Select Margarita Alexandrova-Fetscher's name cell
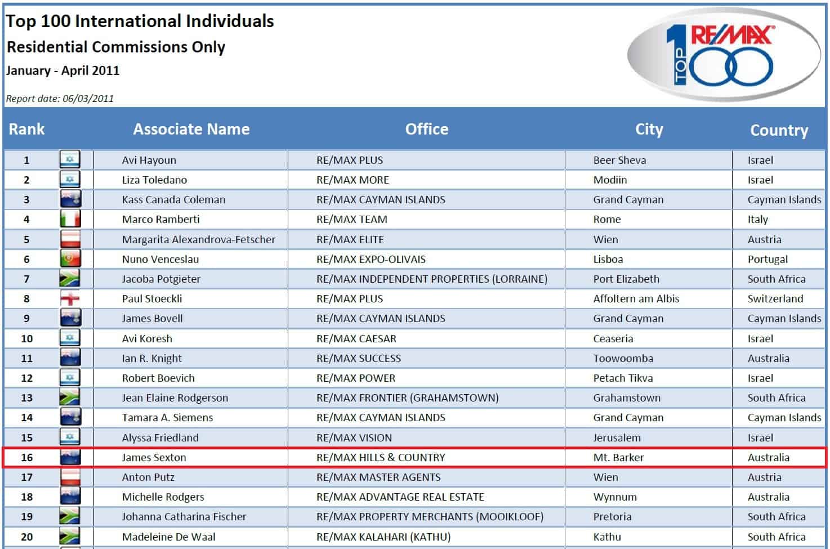830x549 pixels. (199, 239)
